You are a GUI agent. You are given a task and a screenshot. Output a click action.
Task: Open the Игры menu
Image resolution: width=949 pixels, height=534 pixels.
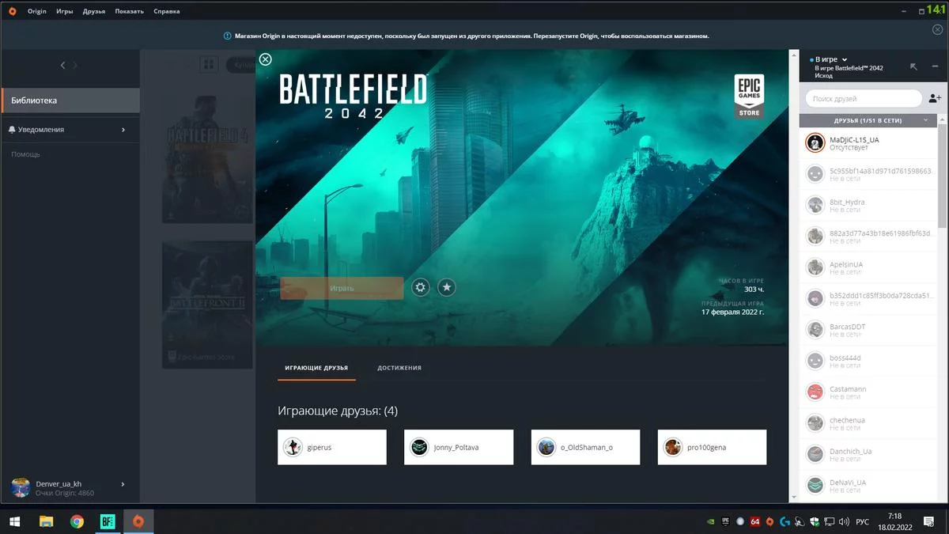tap(64, 11)
